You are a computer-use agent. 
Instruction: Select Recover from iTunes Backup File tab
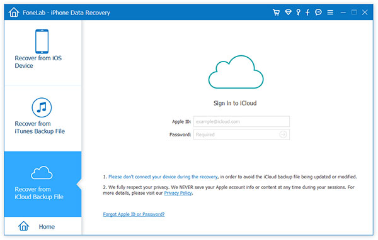coord(43,118)
